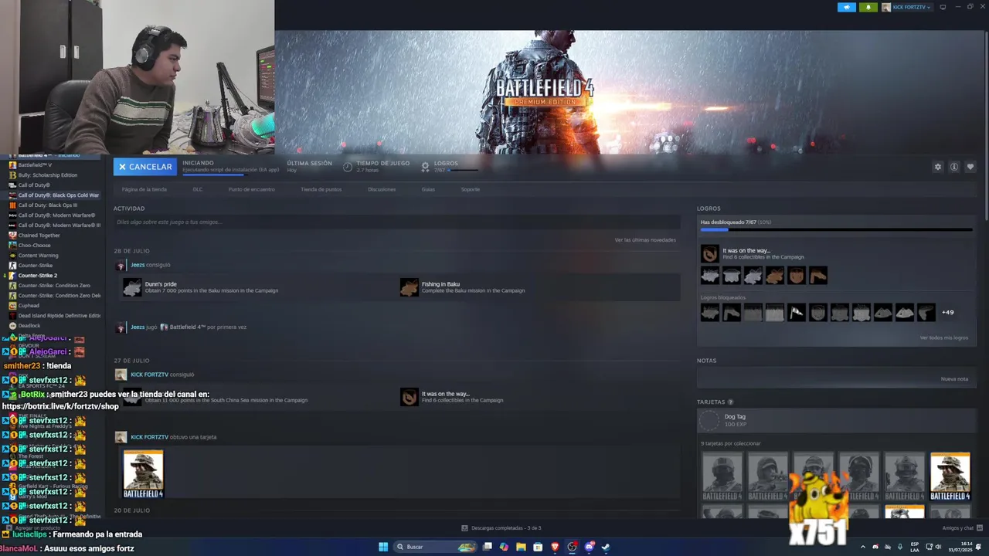Click the Tiempo de juego stat
The height and width of the screenshot is (556, 989).
click(377, 166)
